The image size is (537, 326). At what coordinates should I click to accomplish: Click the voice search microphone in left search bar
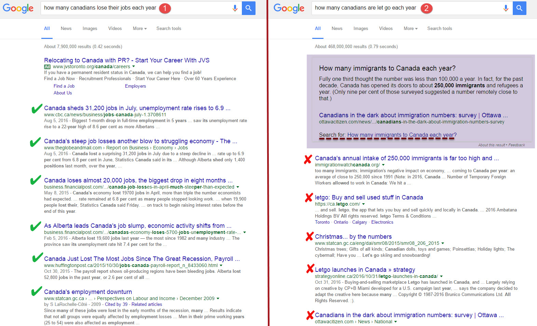[x=235, y=8]
